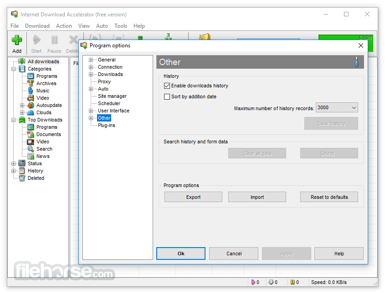Click the Pause toolbar icon
This screenshot has width=385, height=294.
pyautogui.click(x=54, y=40)
